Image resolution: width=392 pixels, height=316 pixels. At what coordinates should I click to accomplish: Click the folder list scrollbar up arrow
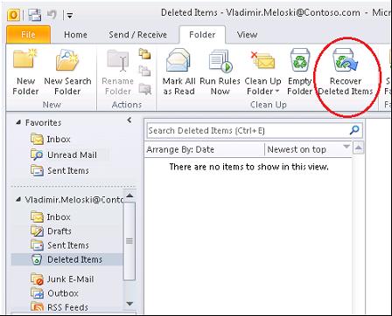[x=129, y=196]
